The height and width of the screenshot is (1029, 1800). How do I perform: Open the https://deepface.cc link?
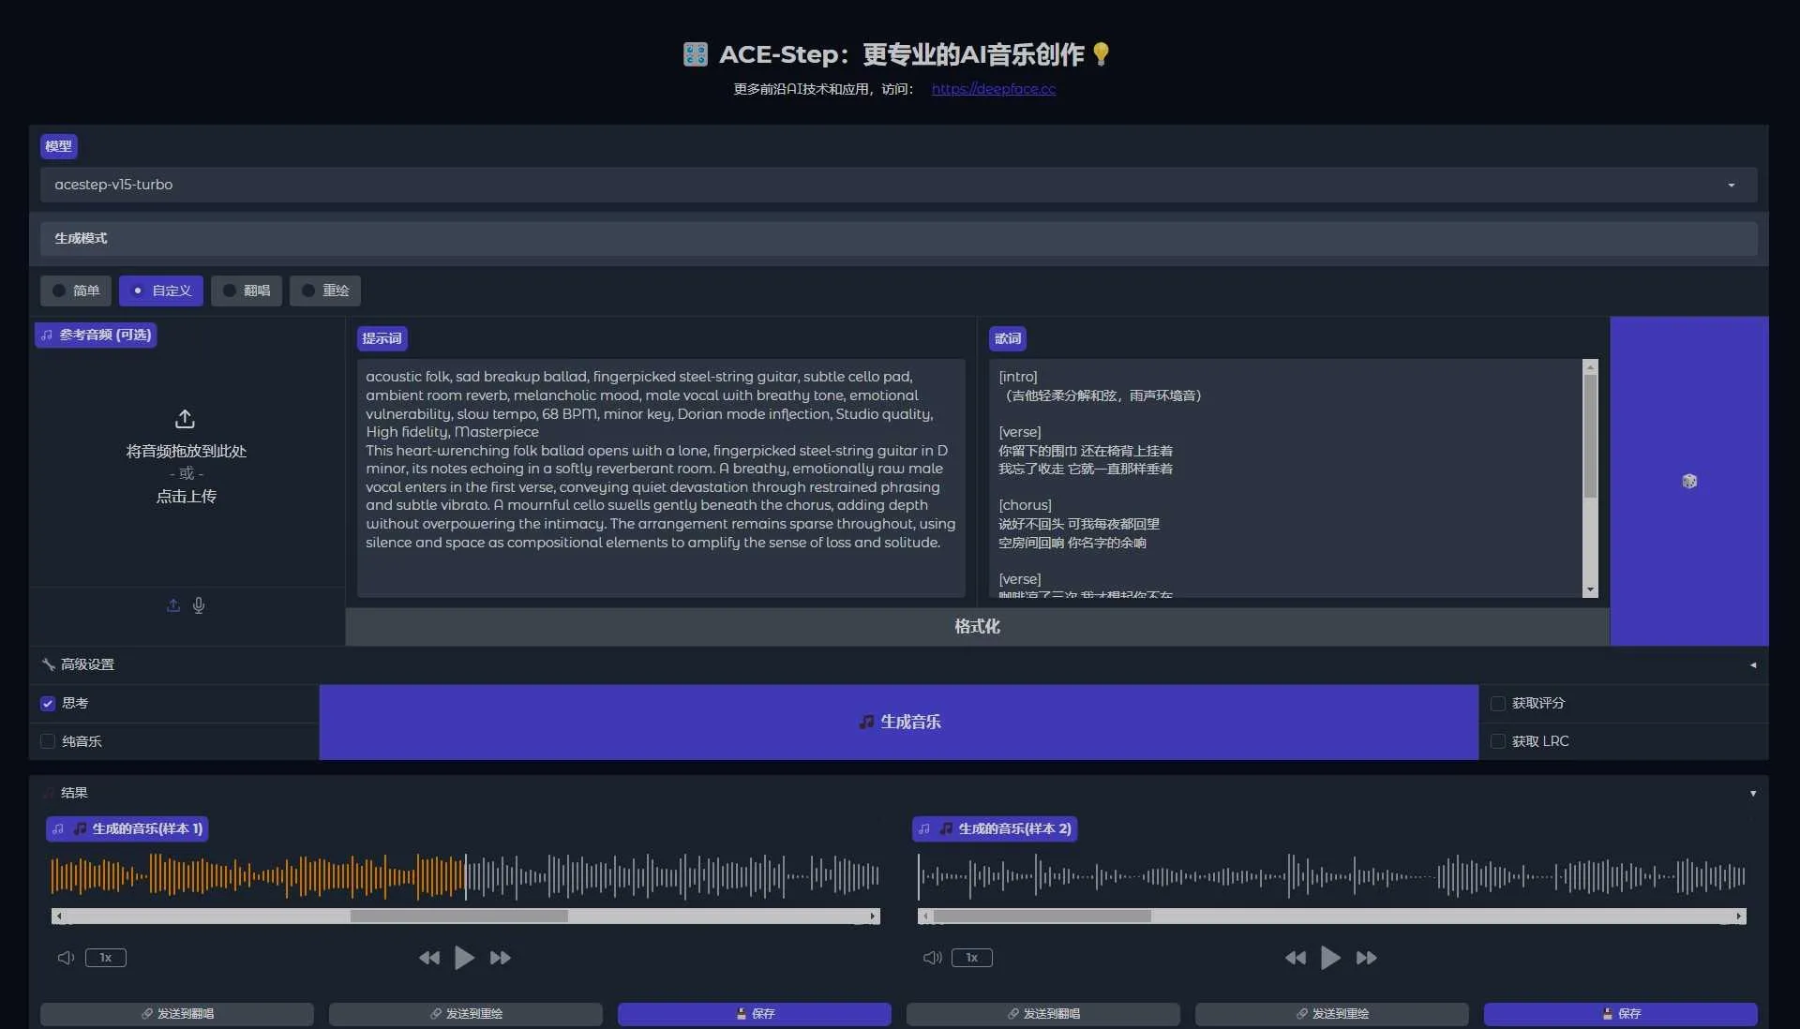pos(993,89)
